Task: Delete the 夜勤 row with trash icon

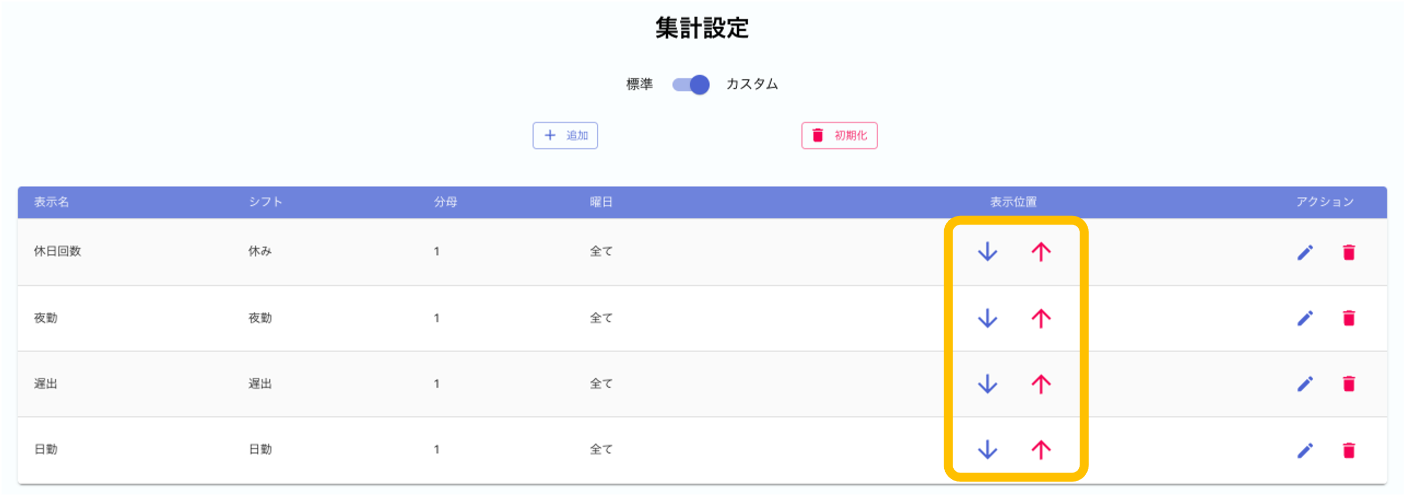Action: (1349, 318)
